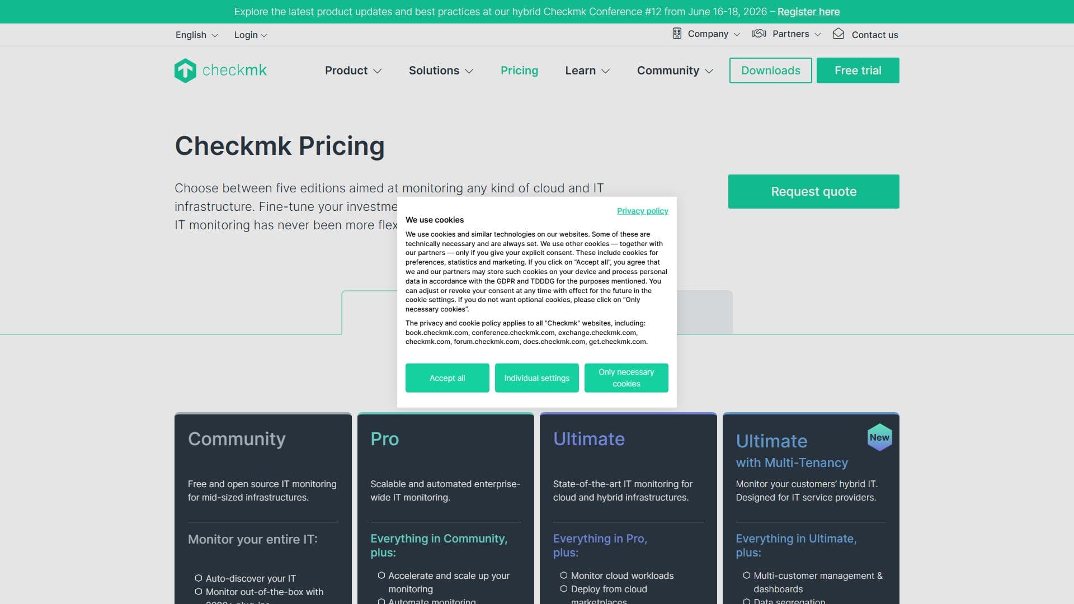Click 'Accelerate and scale up your monitoring' item
1074x604 pixels.
point(449,582)
